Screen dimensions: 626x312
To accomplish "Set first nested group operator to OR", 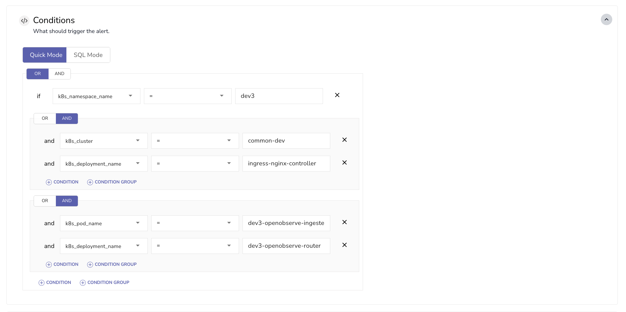I will [x=45, y=118].
